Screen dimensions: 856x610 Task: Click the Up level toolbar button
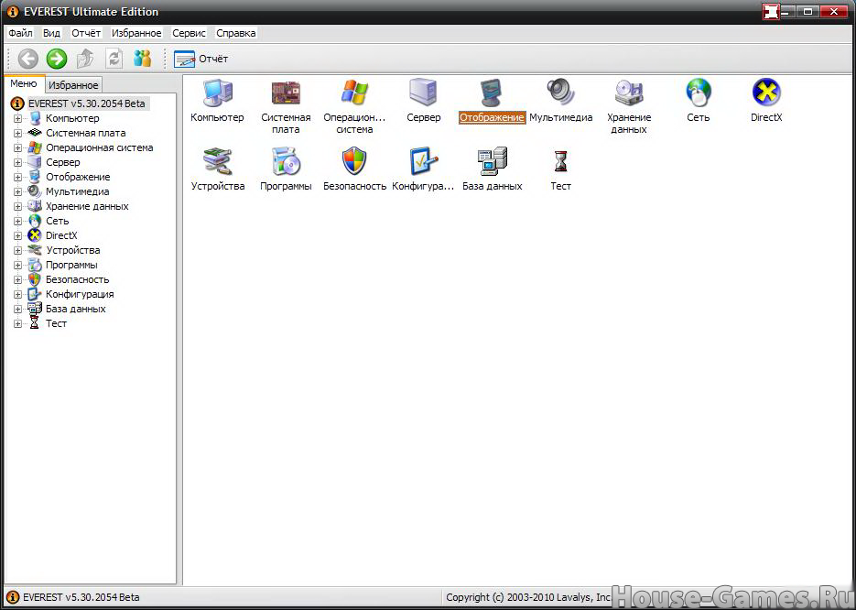(x=85, y=59)
